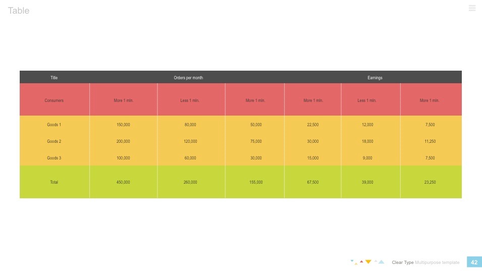Image resolution: width=482 pixels, height=271 pixels.
Task: Click the 67,500 total cell
Action: pyautogui.click(x=312, y=182)
